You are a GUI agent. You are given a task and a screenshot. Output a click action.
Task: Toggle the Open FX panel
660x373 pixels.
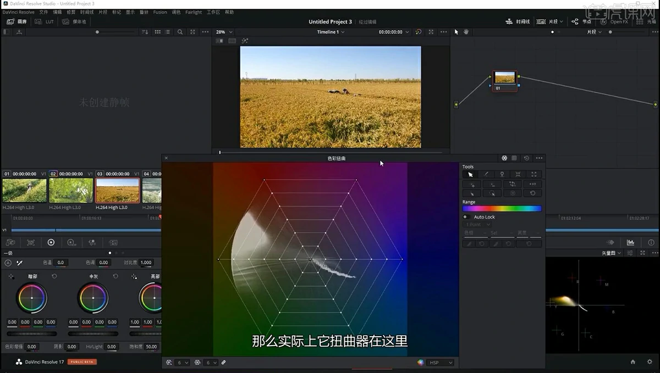point(614,21)
